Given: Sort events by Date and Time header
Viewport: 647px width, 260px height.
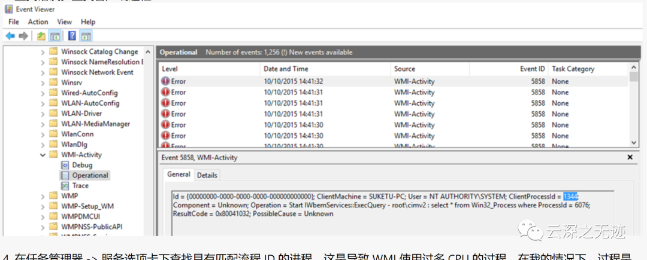Looking at the screenshot, I should 325,69.
